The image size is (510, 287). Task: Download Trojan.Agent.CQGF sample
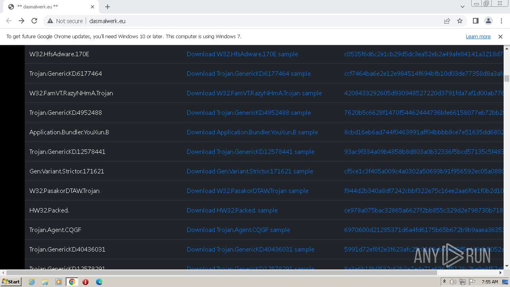[x=238, y=230]
